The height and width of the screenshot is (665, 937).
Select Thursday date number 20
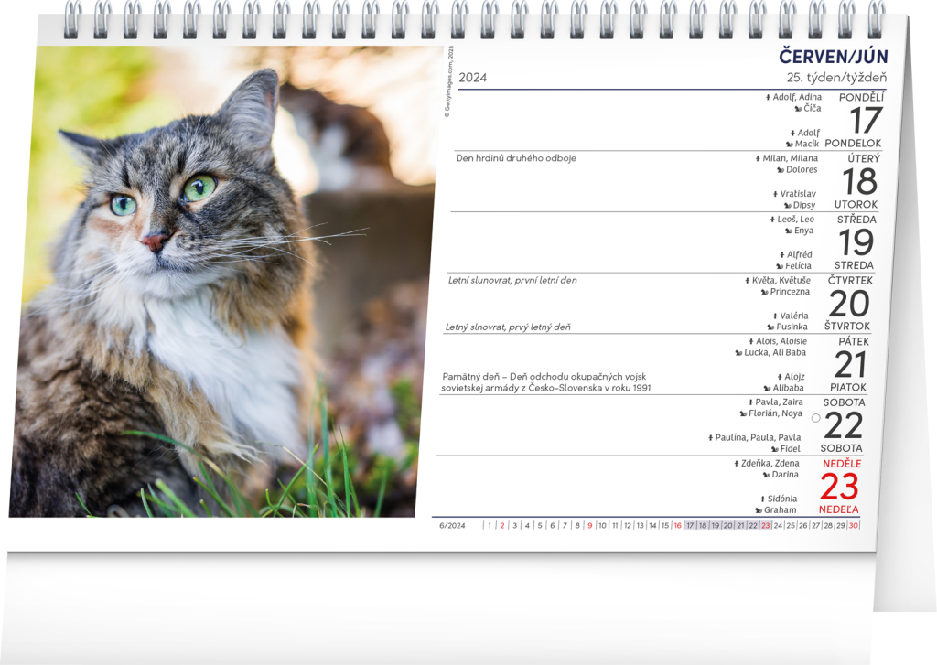pyautogui.click(x=848, y=304)
